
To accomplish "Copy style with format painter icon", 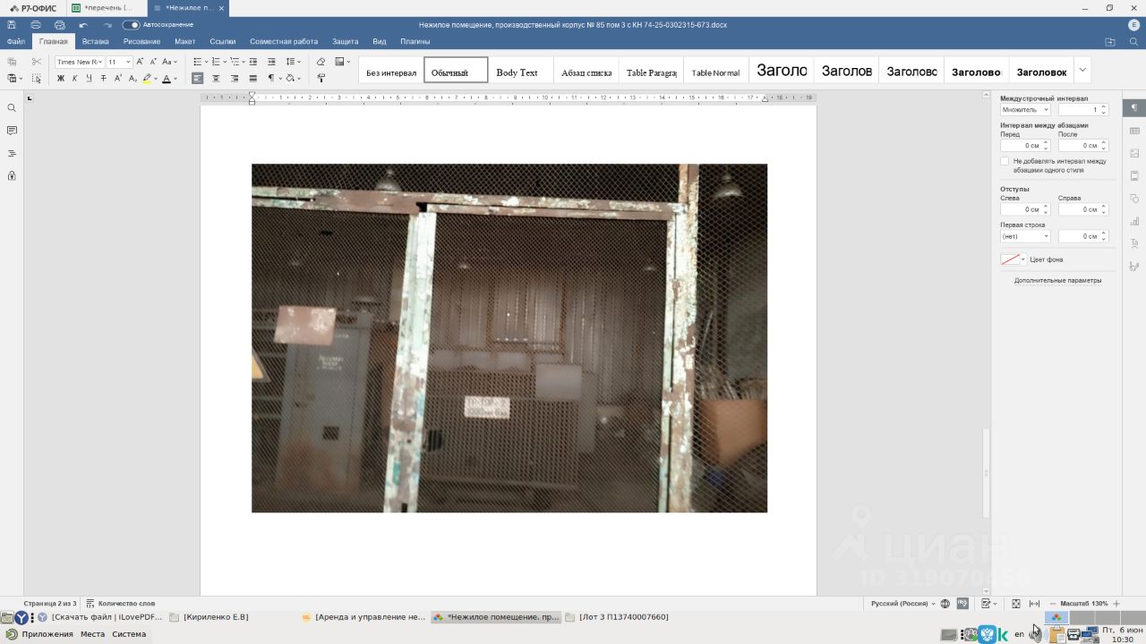I will [x=321, y=79].
